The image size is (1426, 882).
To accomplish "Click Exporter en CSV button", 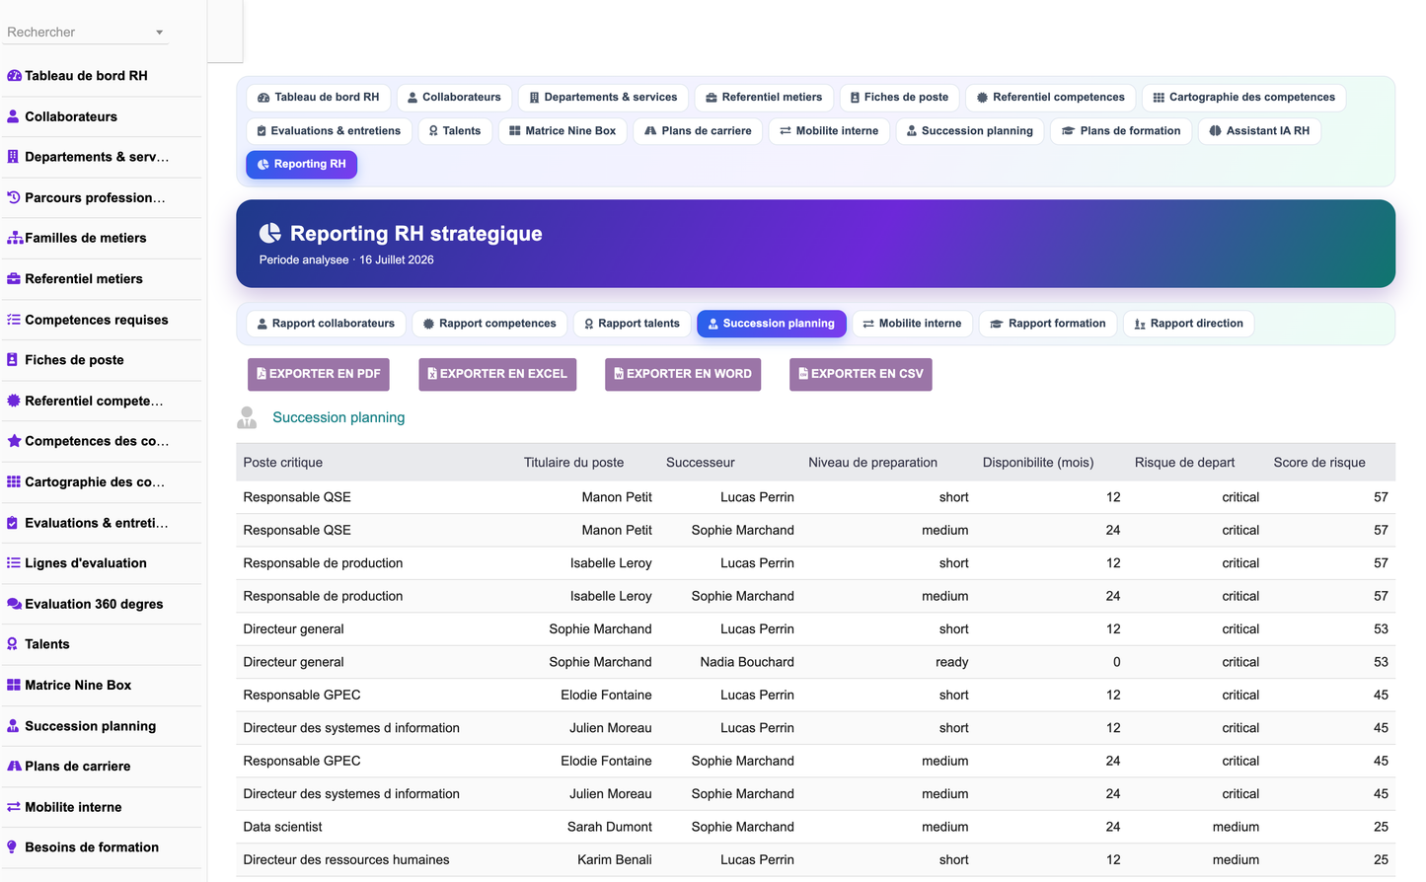I will click(861, 375).
